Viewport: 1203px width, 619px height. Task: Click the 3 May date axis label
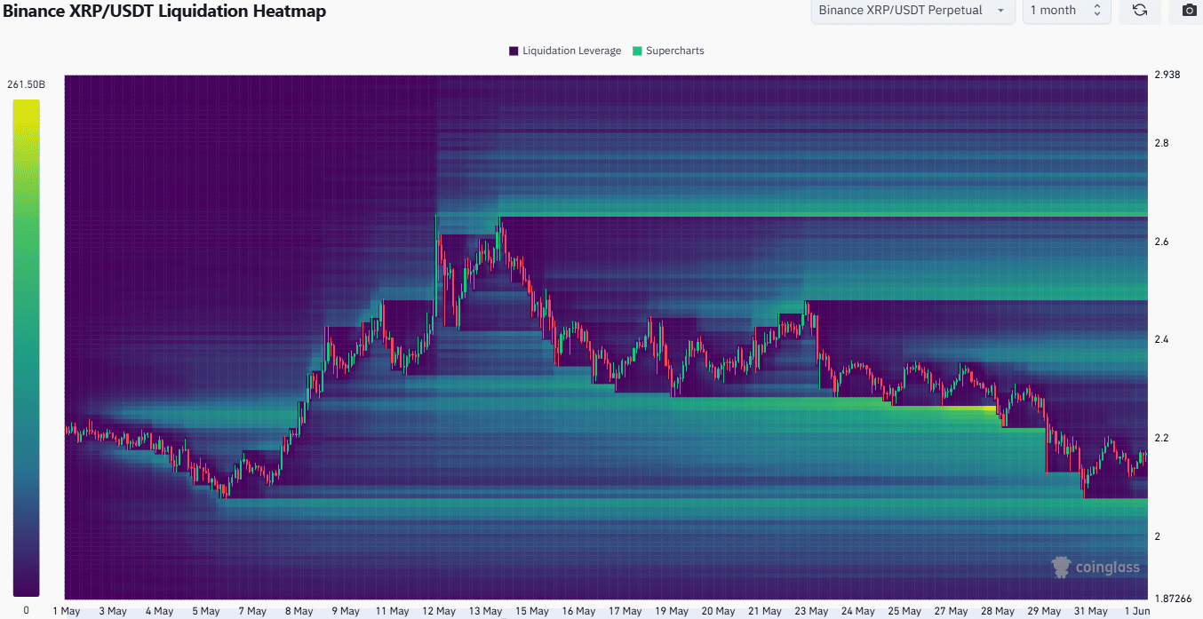[112, 611]
